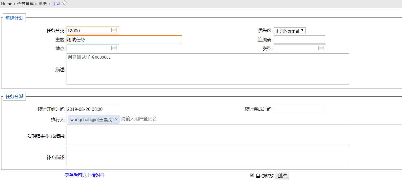
Task: Remove executor wangchangjin with the × icon
Action: pos(116,119)
